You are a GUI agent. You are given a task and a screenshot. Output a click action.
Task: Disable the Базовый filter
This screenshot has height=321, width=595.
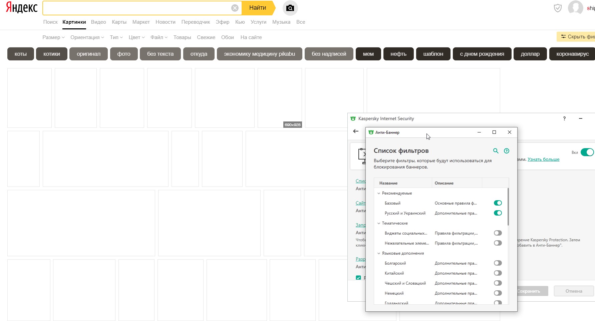[498, 203]
